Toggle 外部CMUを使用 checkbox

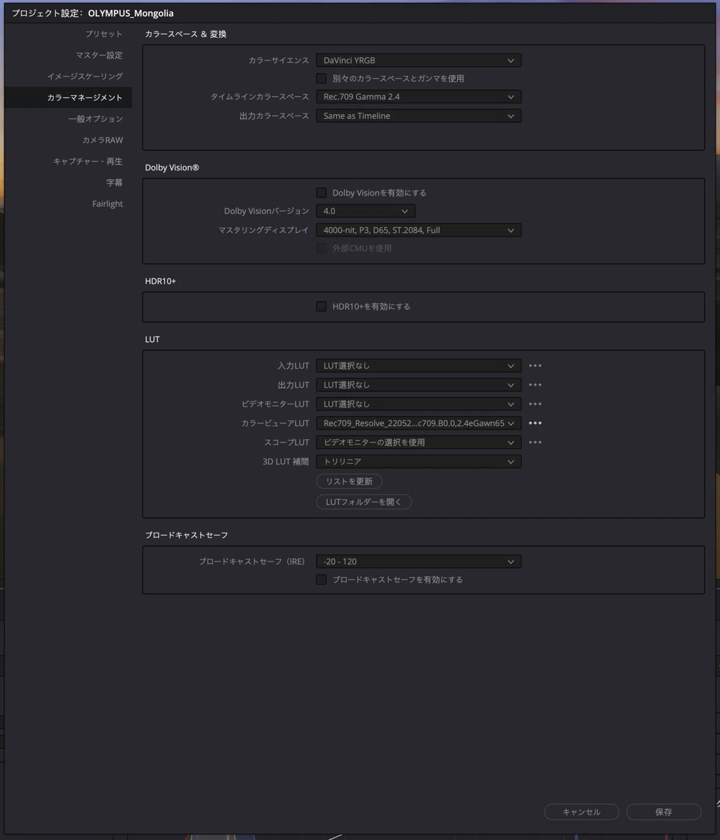click(x=322, y=248)
